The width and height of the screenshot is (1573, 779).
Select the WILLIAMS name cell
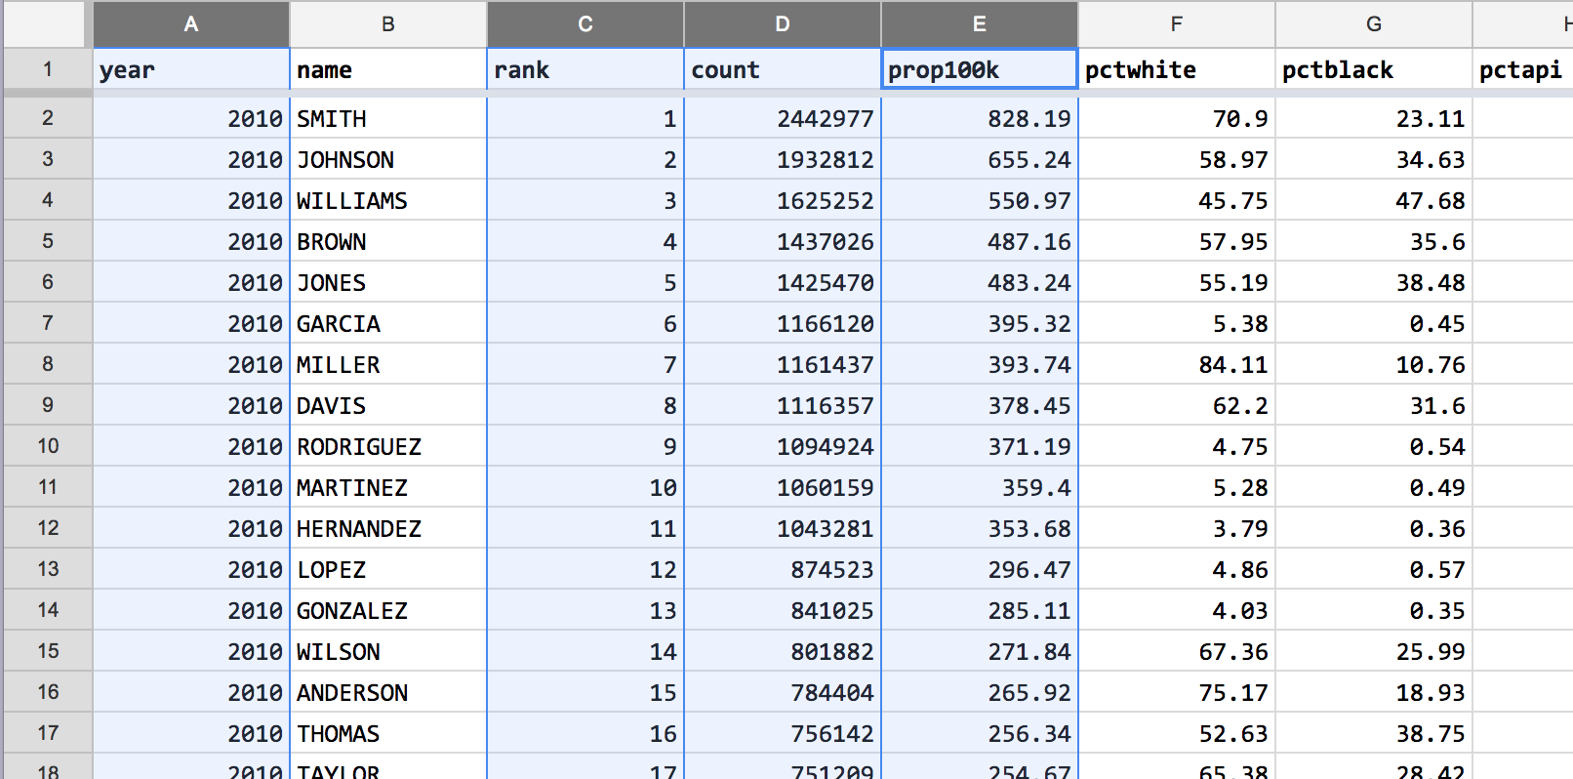[x=388, y=200]
